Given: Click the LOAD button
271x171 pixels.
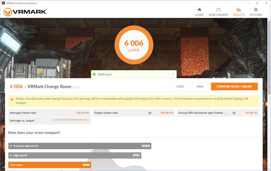Looking at the screenshot, I should click(x=180, y=87).
